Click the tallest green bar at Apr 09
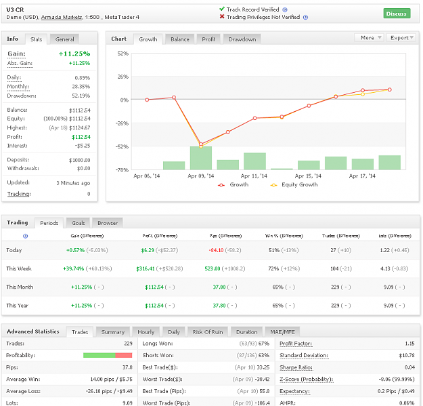423x406 pixels. coord(201,158)
